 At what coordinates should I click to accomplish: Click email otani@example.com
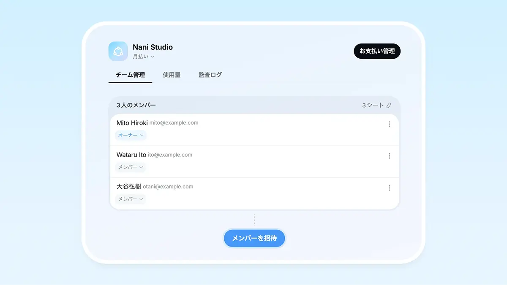point(168,187)
